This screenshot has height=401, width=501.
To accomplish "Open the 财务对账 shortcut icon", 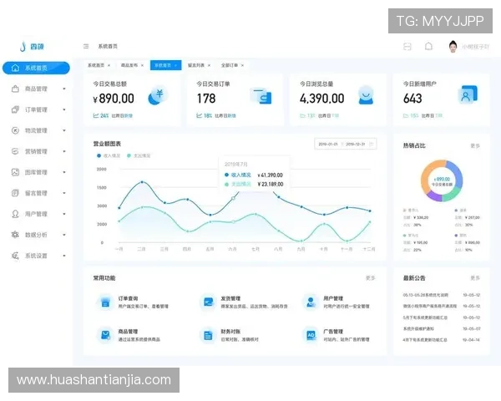I will [207, 335].
